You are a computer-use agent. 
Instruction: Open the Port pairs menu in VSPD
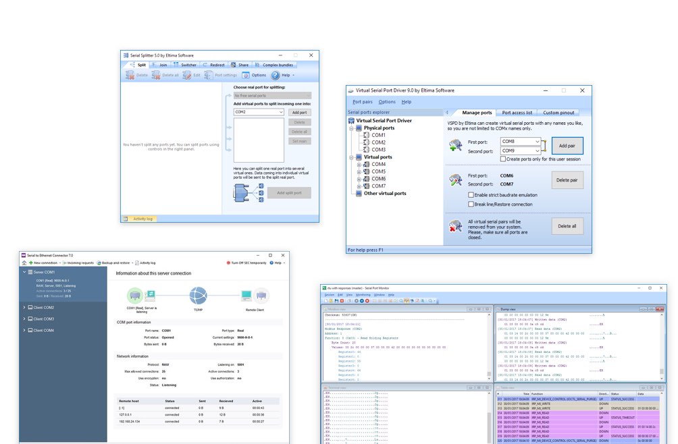click(363, 102)
